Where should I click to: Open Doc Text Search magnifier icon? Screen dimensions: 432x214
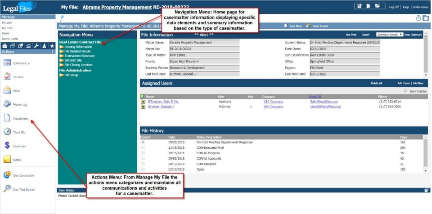click(x=7, y=189)
